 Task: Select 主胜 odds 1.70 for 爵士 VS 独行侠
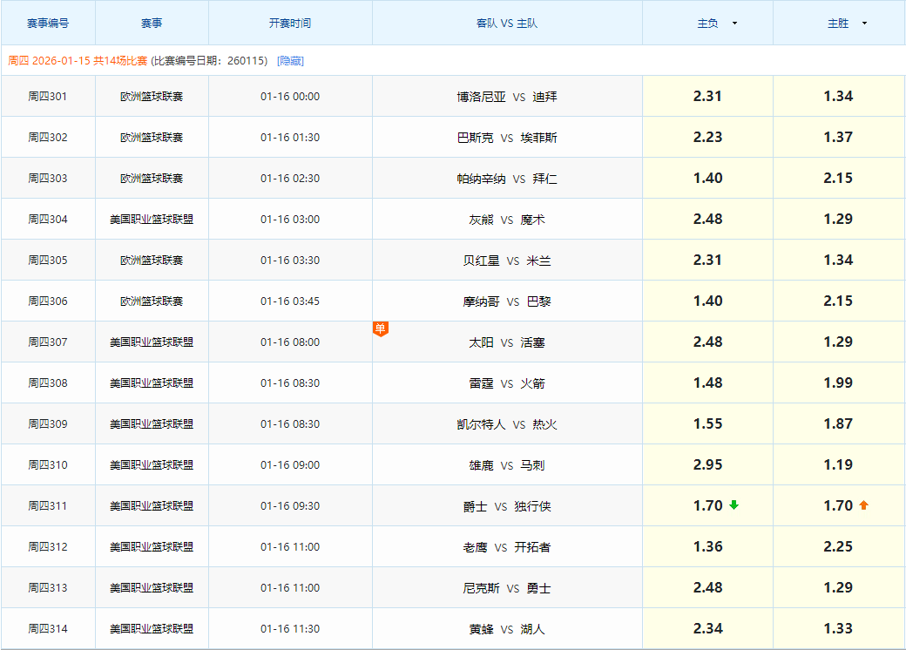[838, 505]
